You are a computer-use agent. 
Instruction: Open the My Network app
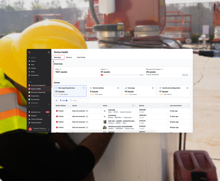36,99
